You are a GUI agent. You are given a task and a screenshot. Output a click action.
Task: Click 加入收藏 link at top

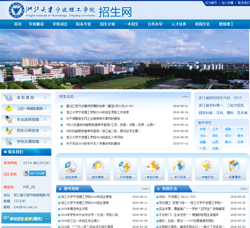[227, 3]
